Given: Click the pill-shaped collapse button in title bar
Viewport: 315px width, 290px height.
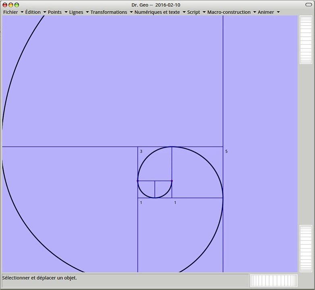Looking at the screenshot, I should (309, 4).
